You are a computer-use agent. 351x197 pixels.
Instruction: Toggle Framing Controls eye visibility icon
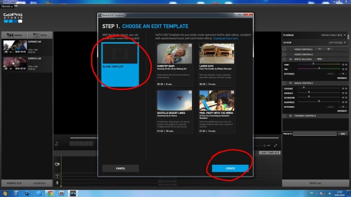pyautogui.click(x=291, y=116)
